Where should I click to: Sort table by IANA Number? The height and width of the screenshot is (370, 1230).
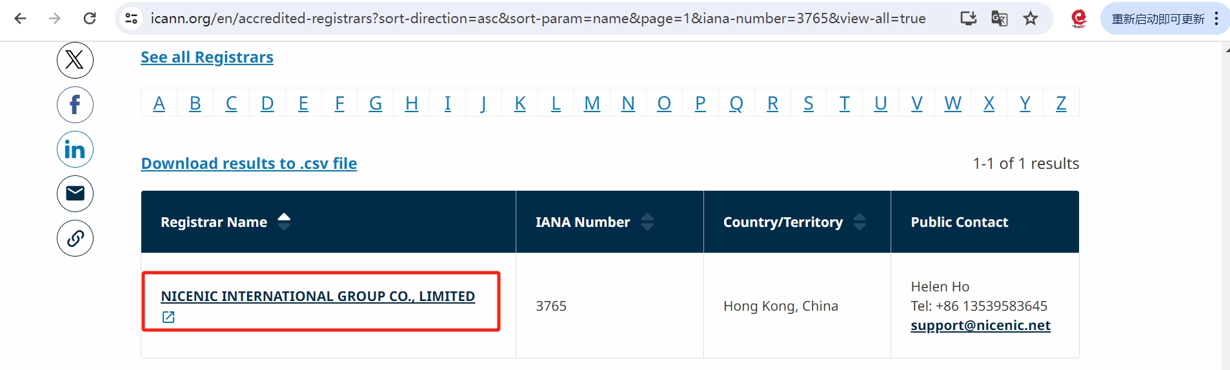pos(647,222)
